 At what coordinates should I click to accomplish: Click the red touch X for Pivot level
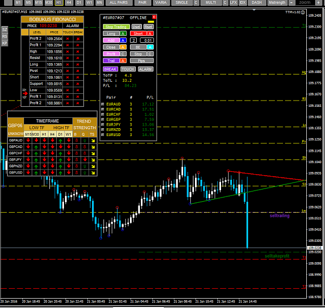point(68,71)
